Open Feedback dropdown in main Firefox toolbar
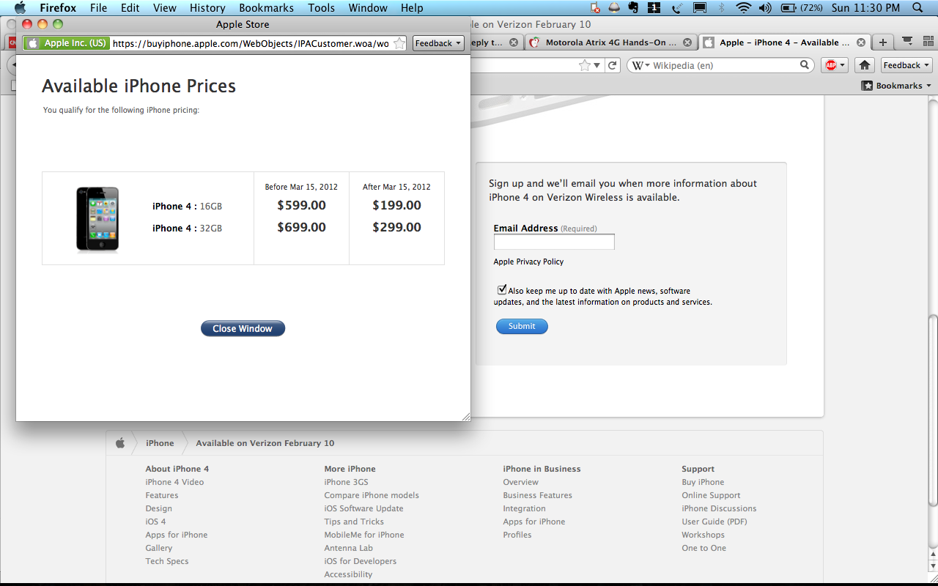 906,65
